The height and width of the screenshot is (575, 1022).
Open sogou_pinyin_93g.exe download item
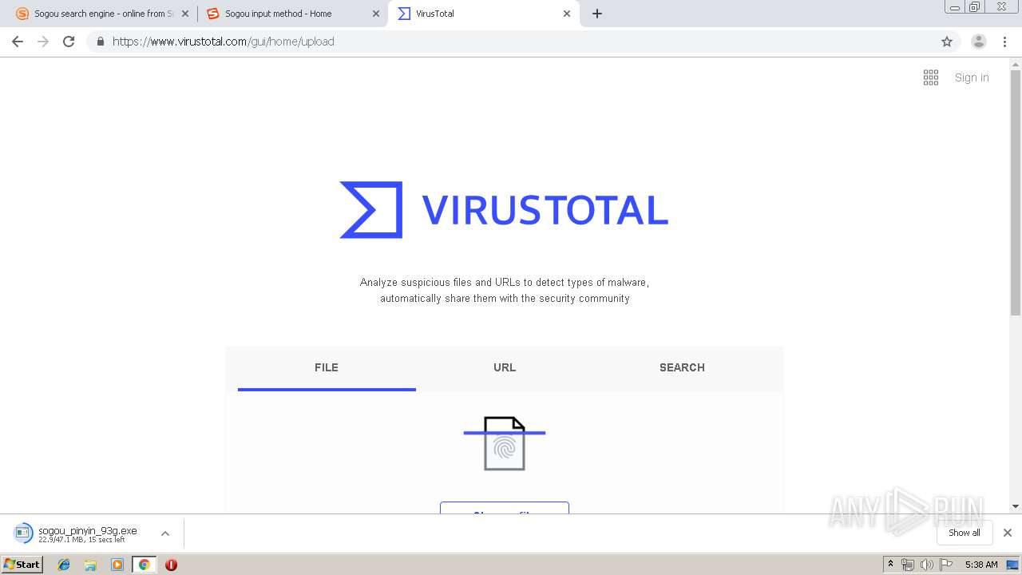[76, 533]
